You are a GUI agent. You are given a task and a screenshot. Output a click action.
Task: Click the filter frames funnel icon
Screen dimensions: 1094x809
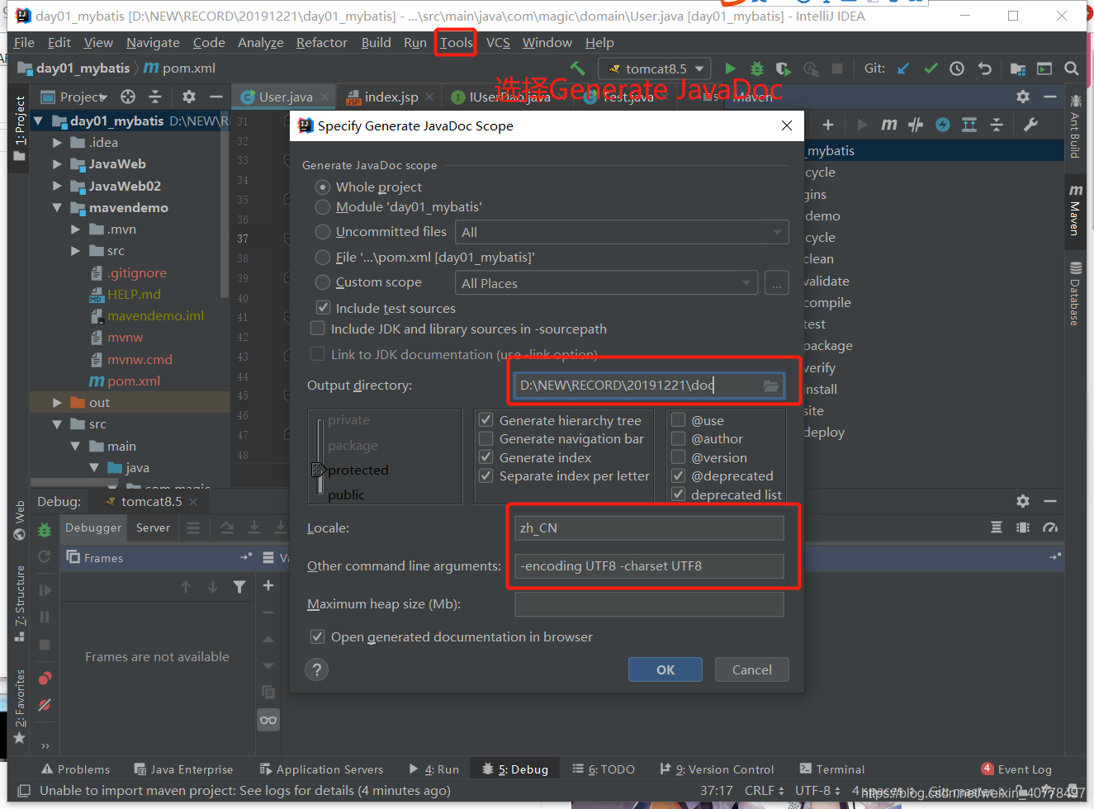click(x=239, y=587)
